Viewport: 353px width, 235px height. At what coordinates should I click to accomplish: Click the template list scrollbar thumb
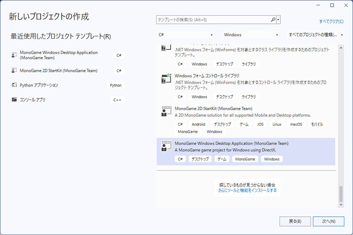[x=341, y=194]
